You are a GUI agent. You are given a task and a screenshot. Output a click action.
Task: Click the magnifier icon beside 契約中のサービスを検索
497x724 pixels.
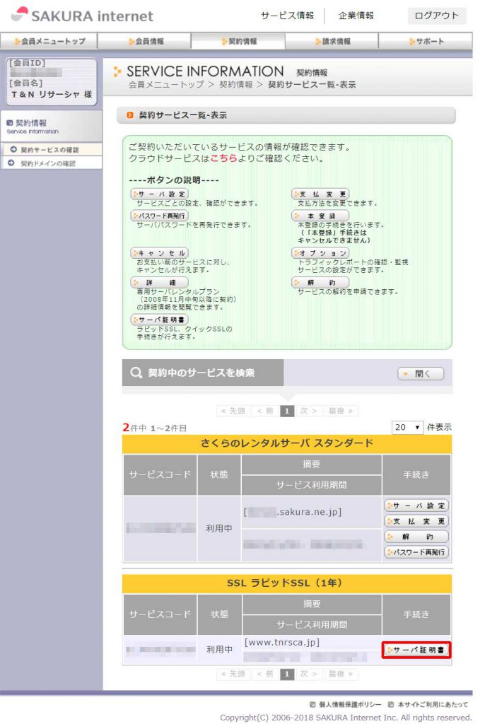pos(136,373)
